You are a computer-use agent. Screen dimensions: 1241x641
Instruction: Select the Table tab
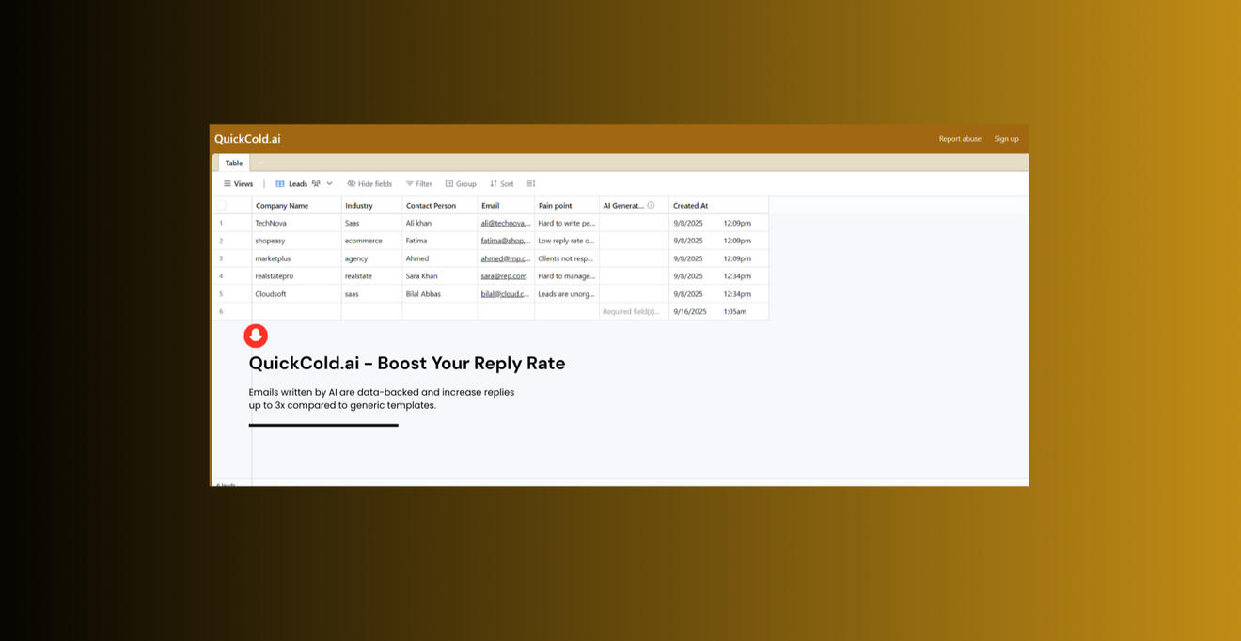[234, 164]
